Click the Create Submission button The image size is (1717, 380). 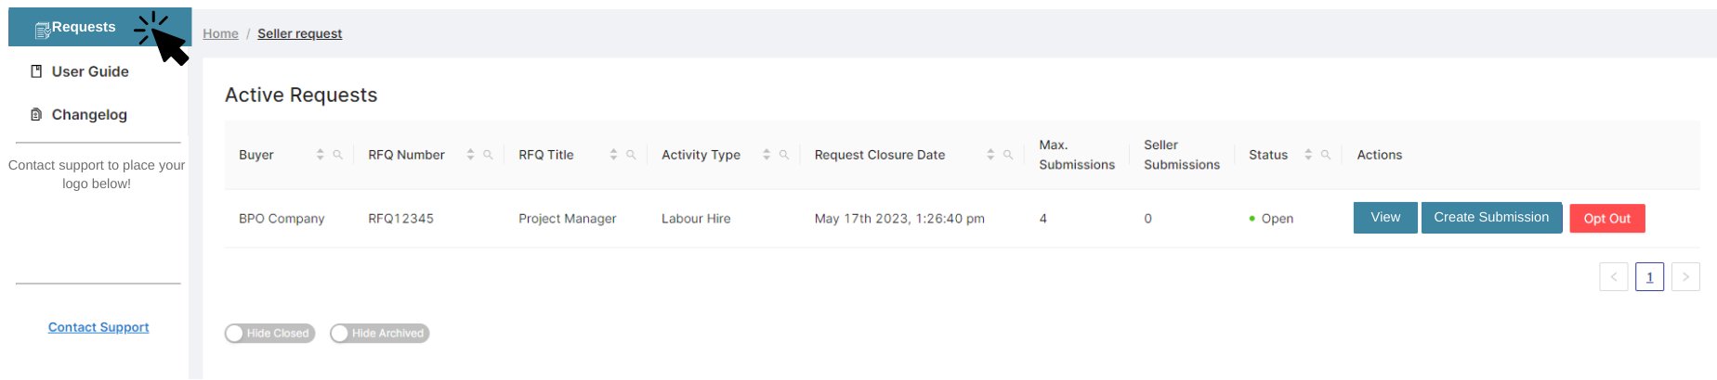pyautogui.click(x=1491, y=218)
